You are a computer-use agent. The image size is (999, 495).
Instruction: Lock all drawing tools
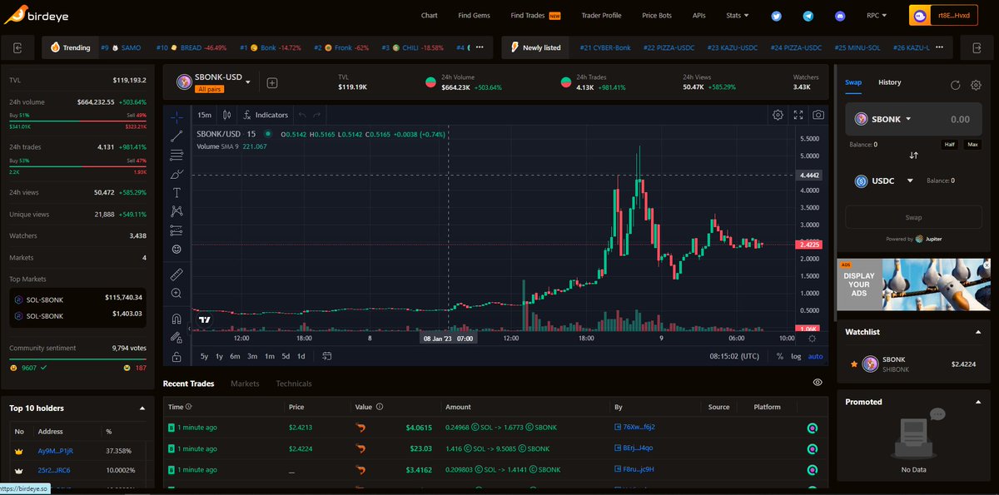(176, 356)
